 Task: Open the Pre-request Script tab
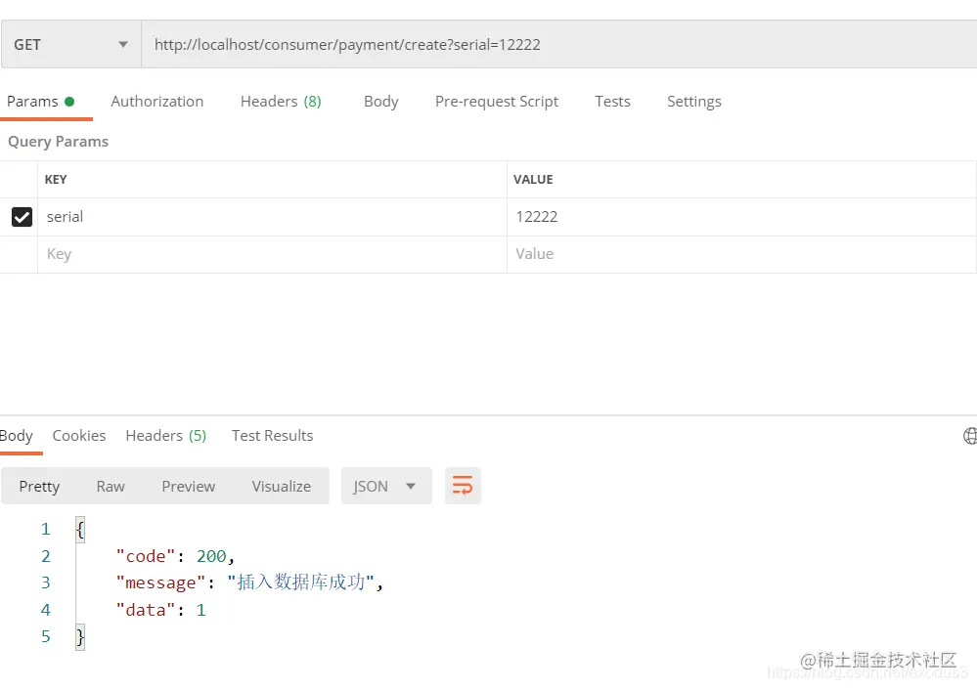pyautogui.click(x=497, y=102)
